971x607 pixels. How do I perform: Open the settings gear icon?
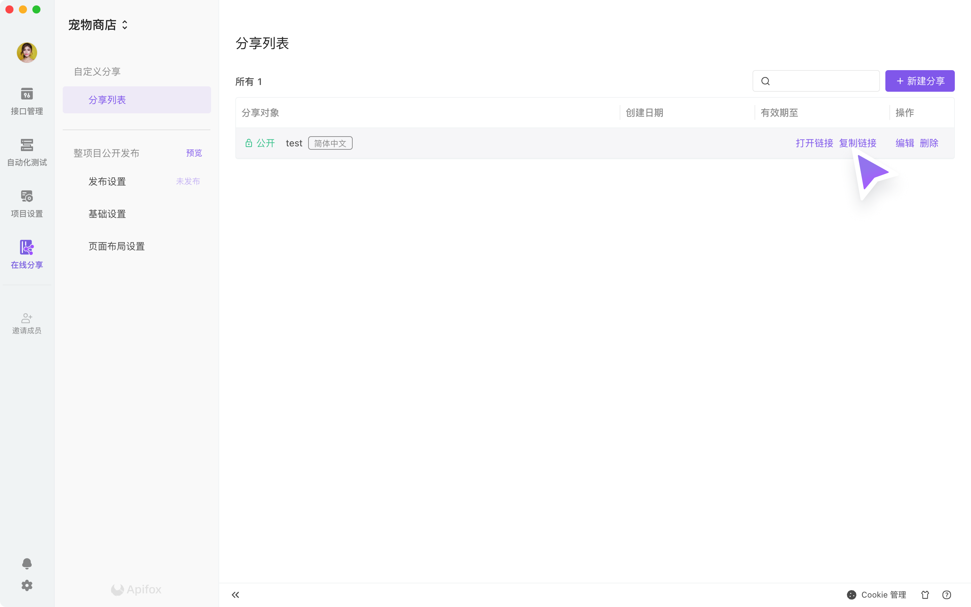tap(27, 585)
